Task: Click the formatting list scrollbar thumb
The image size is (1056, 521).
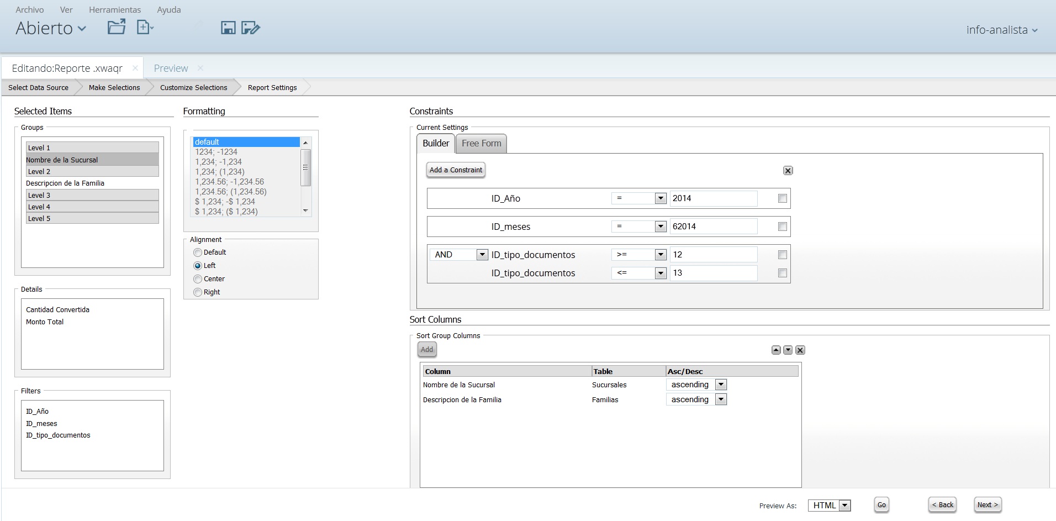Action: click(305, 167)
